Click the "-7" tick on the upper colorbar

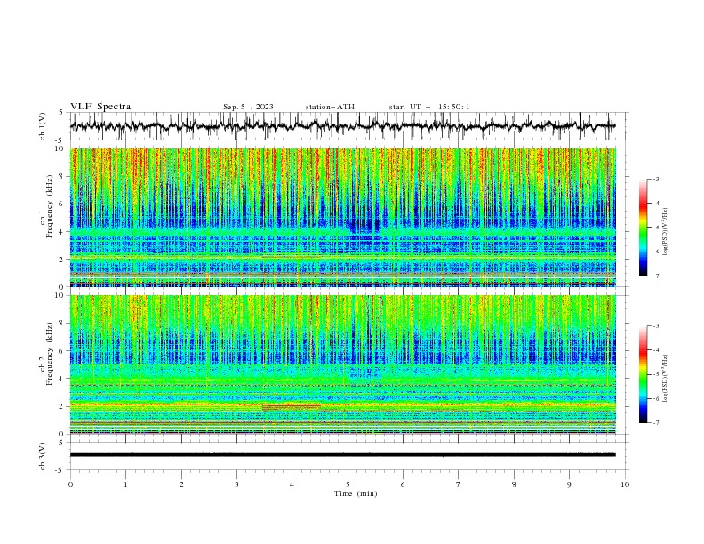tap(656, 276)
